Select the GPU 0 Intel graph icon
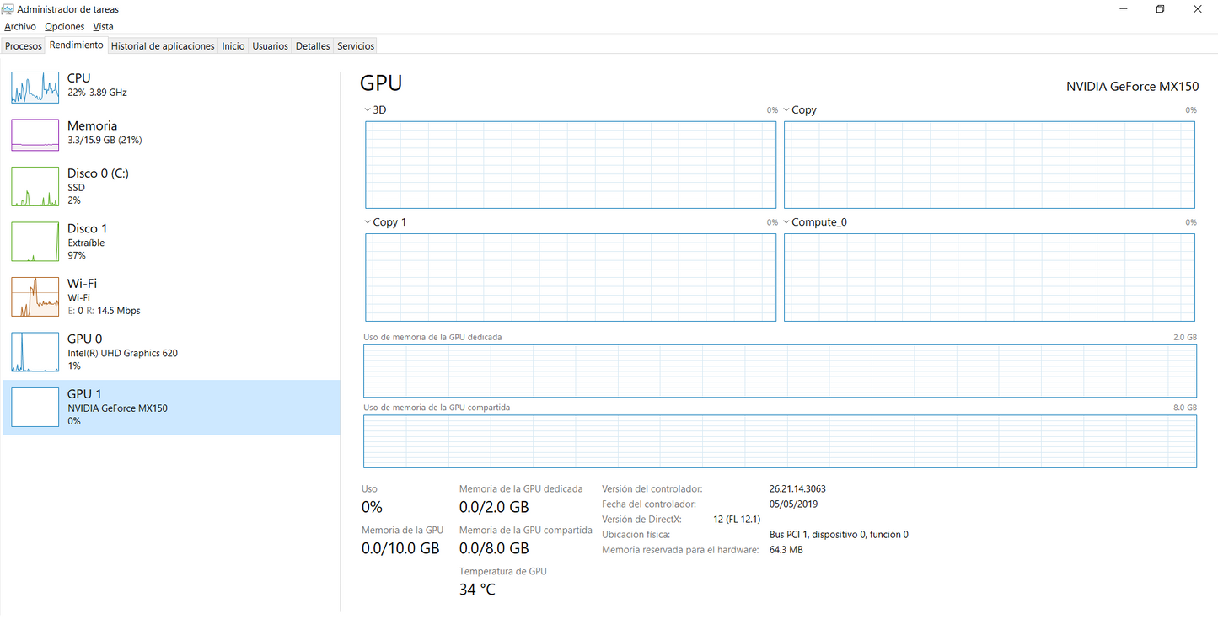Image resolution: width=1218 pixels, height=619 pixels. pyautogui.click(x=35, y=352)
